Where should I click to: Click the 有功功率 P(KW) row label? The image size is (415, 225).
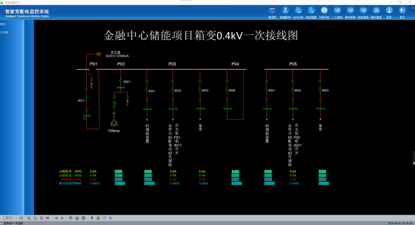(x=70, y=183)
